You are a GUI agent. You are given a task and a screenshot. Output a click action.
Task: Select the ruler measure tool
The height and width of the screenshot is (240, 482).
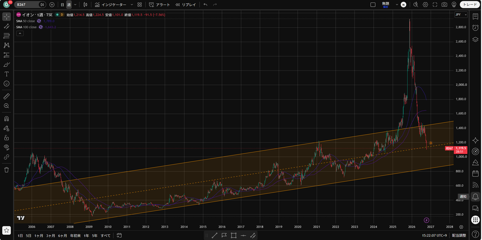(x=7, y=96)
